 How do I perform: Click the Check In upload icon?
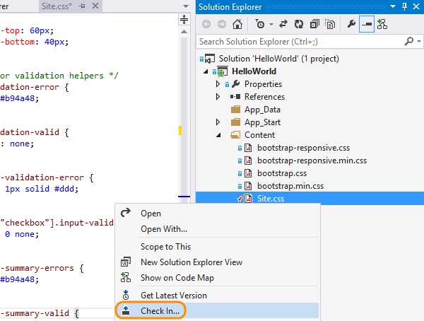126,310
